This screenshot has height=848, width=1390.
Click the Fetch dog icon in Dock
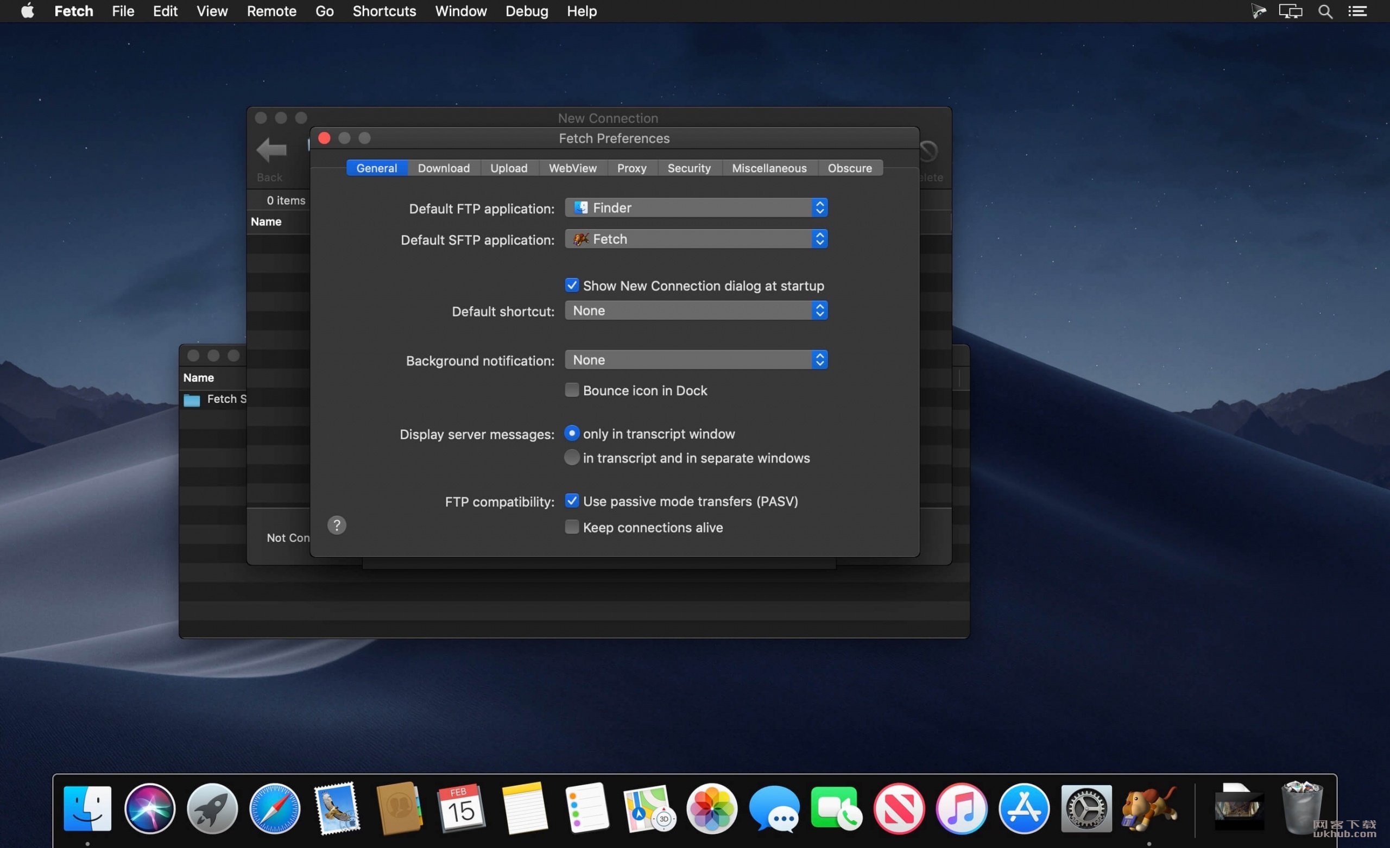(x=1149, y=808)
